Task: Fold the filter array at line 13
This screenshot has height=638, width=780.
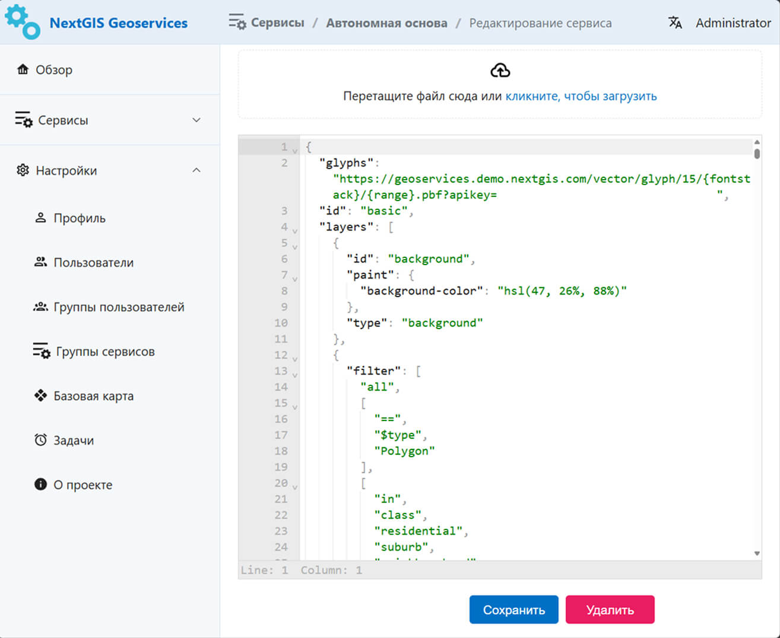Action: (x=295, y=375)
